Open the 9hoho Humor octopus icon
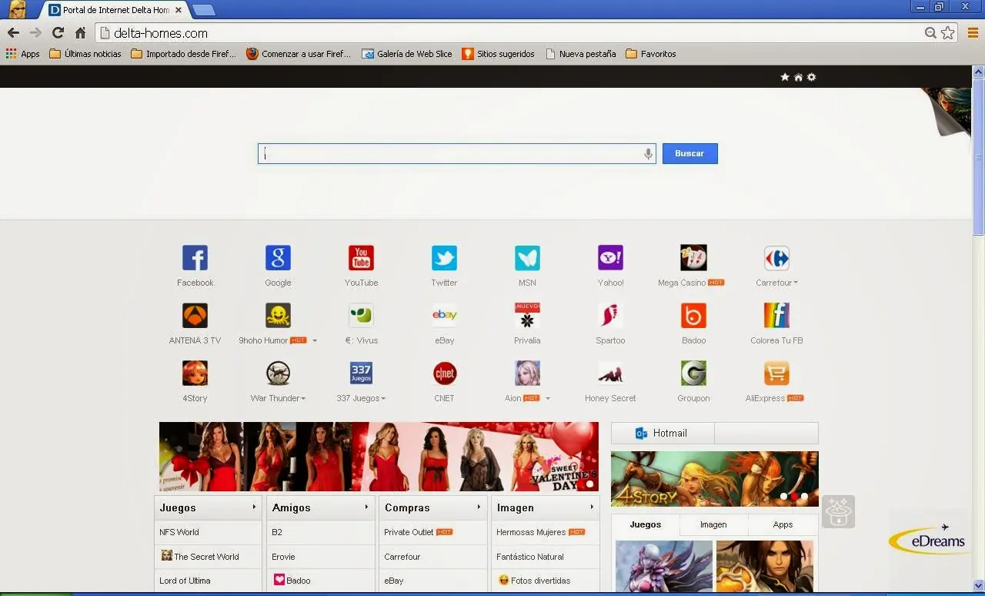This screenshot has width=985, height=596. (x=278, y=315)
